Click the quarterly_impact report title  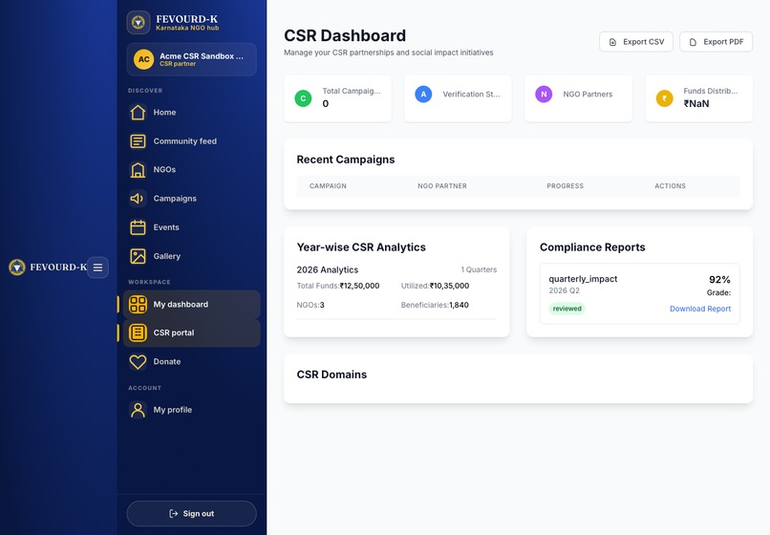coord(583,279)
